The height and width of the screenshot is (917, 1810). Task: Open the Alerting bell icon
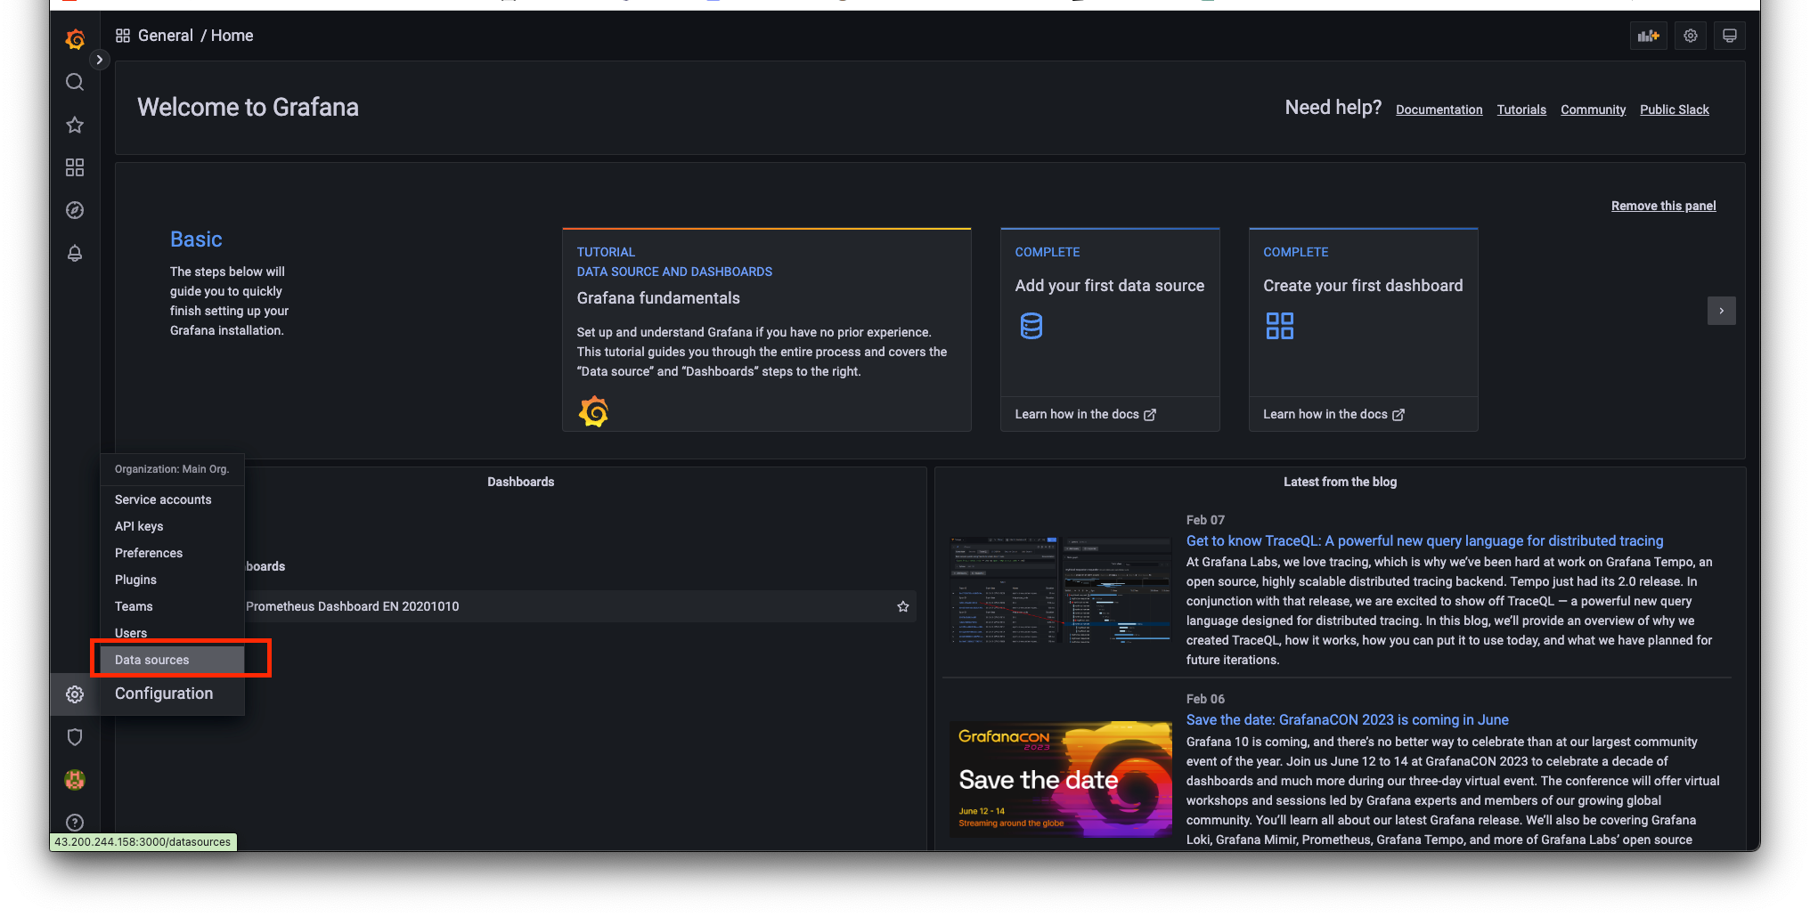click(x=75, y=253)
